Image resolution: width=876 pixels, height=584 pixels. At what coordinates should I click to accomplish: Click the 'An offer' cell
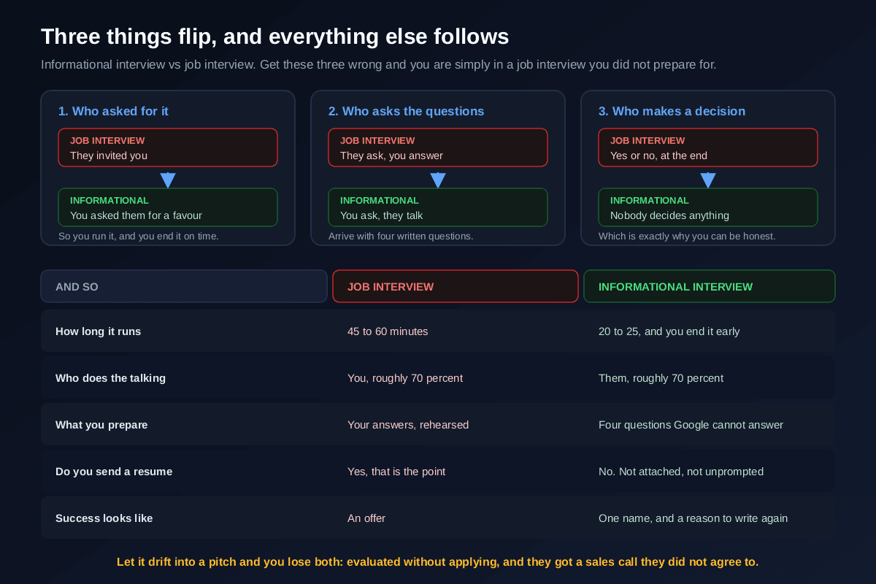tap(366, 518)
